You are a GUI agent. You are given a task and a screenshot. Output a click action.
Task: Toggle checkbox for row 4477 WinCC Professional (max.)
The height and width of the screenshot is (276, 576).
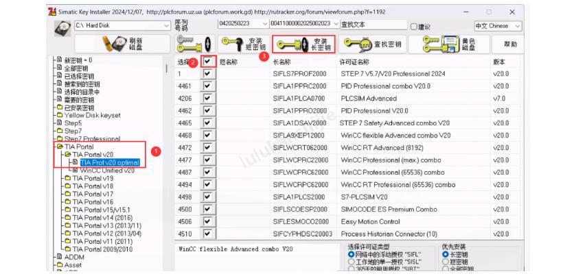[208, 160]
